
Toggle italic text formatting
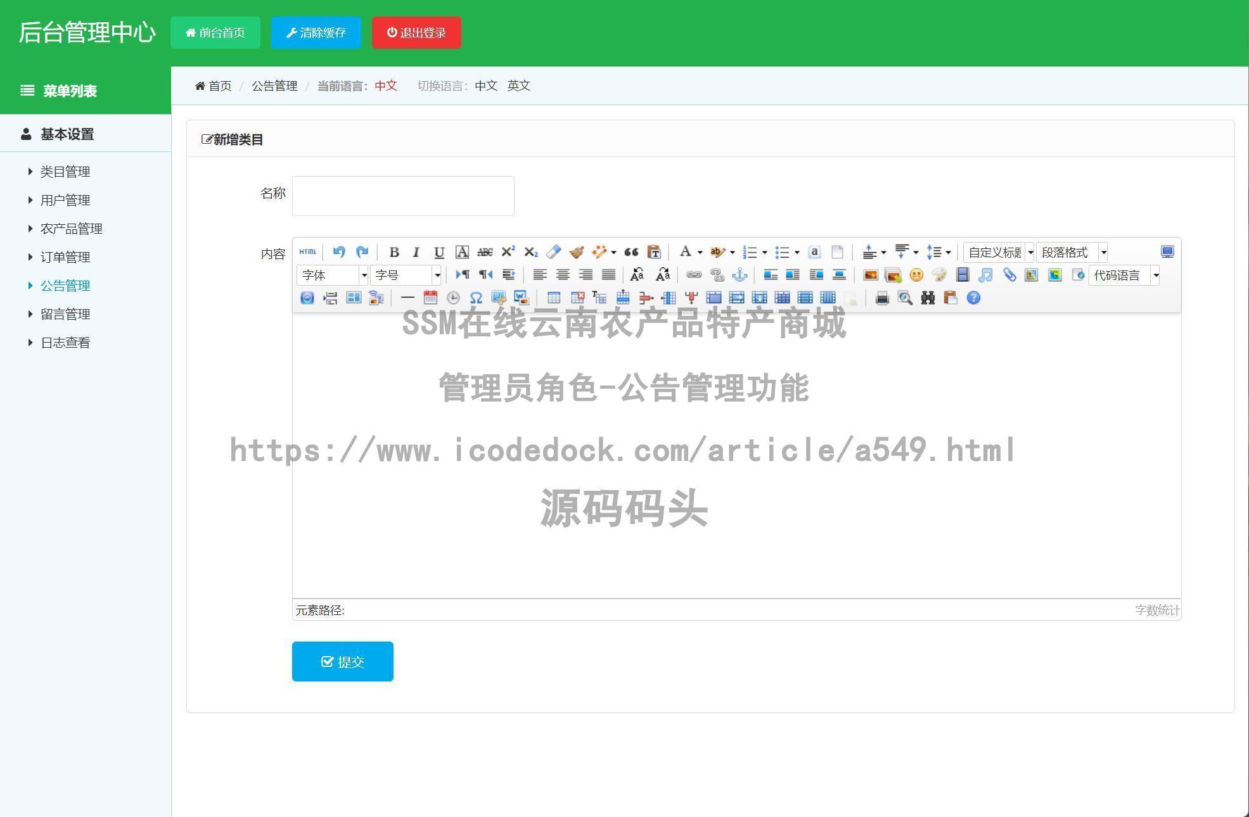click(416, 252)
